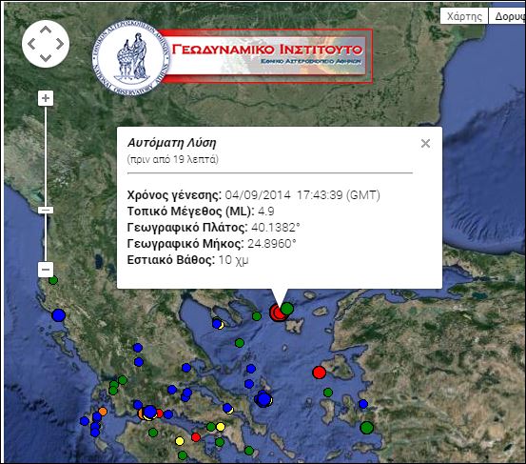Zoom out with the minus button

tap(46, 270)
